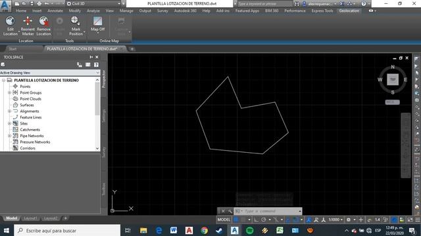
Task: Click the new drawing tab plus button
Action: point(132,49)
